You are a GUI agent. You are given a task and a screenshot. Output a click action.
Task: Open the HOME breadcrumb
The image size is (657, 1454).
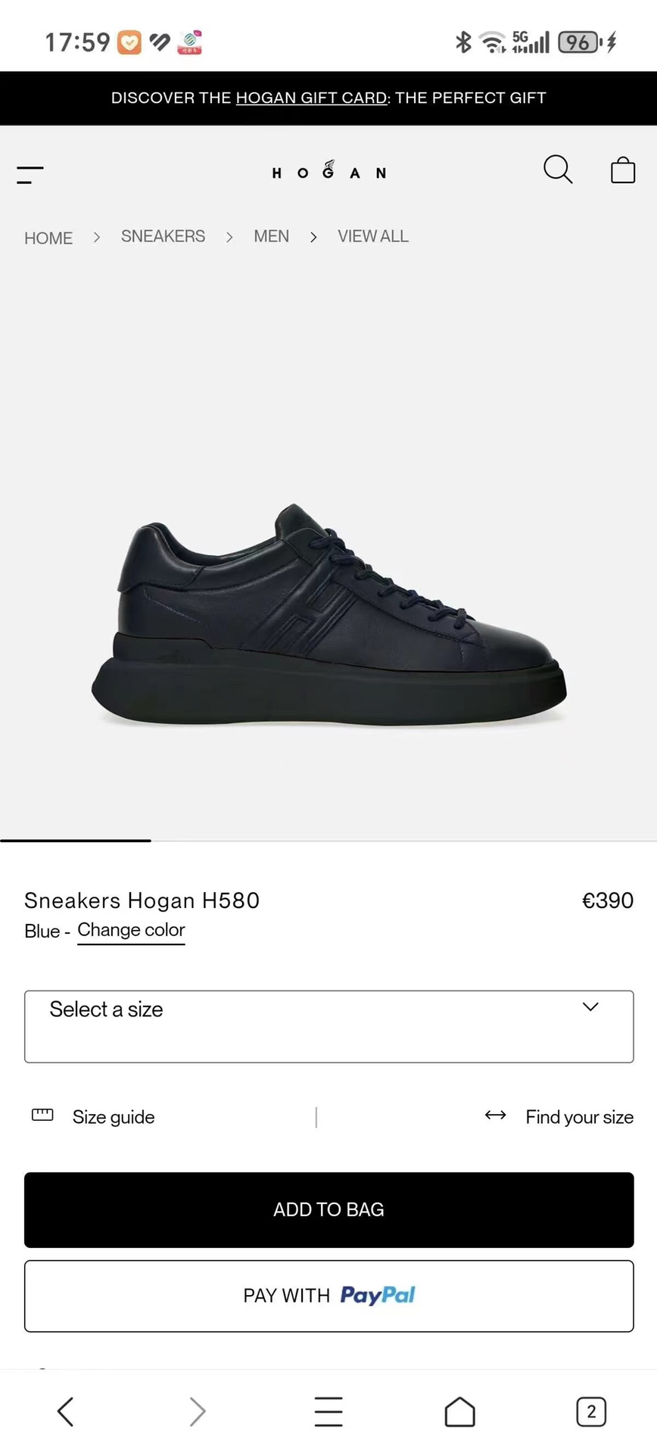48,238
